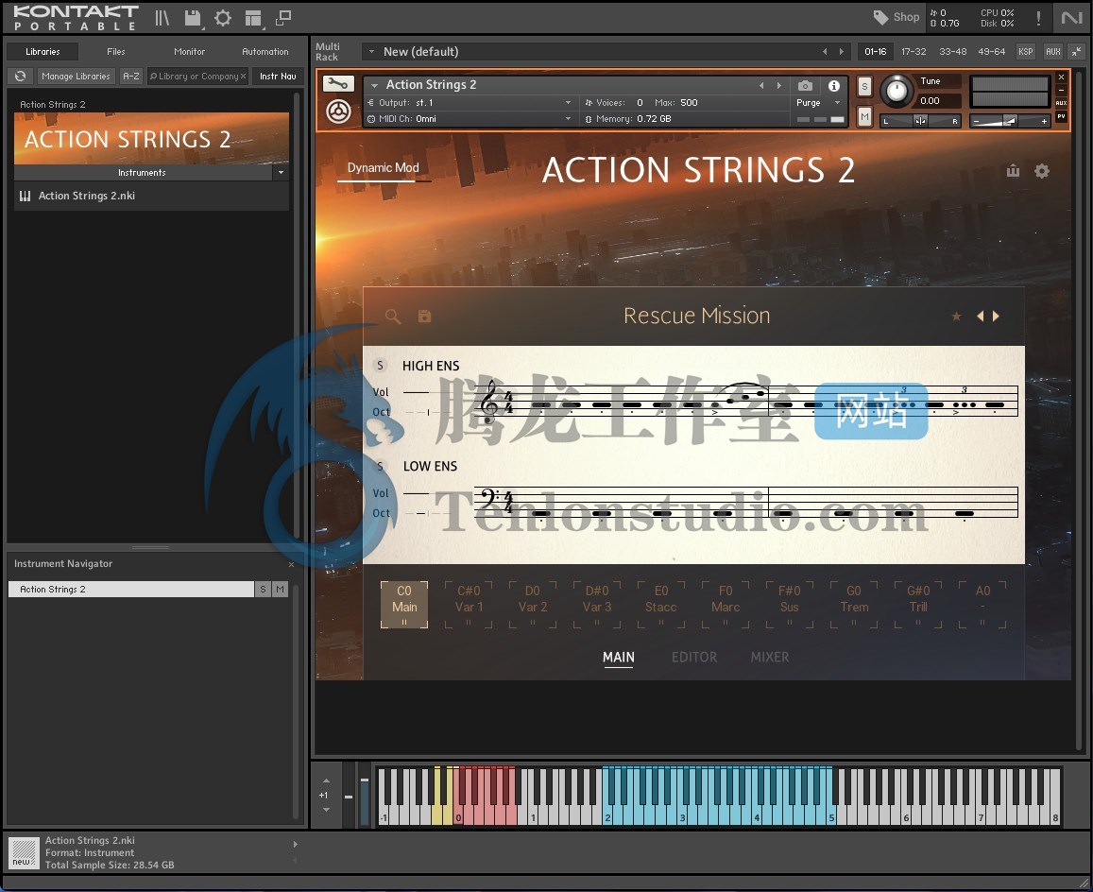The height and width of the screenshot is (892, 1093).
Task: Open the EDITOR page
Action: point(694,657)
